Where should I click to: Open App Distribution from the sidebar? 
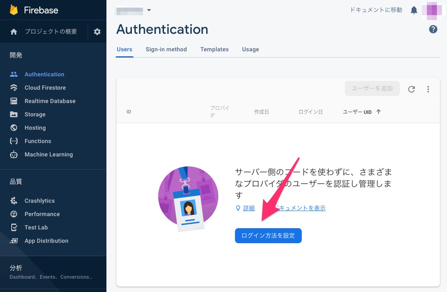point(46,241)
